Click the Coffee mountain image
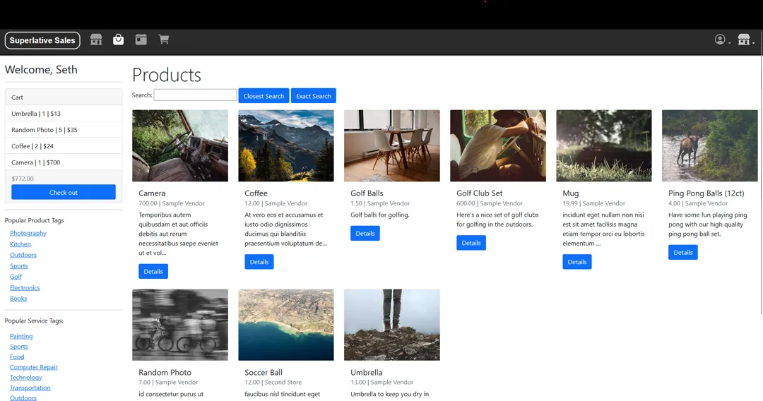Viewport: 763px width, 401px height. (x=286, y=145)
